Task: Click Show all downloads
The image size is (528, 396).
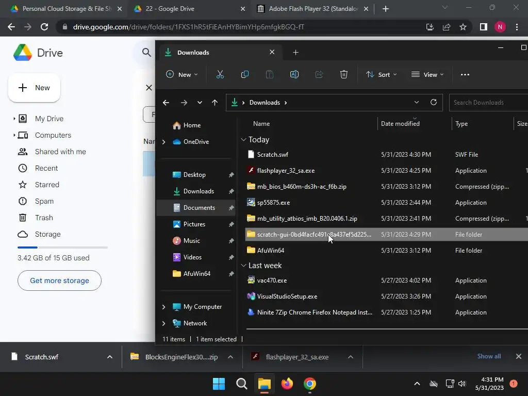Action: click(489, 356)
